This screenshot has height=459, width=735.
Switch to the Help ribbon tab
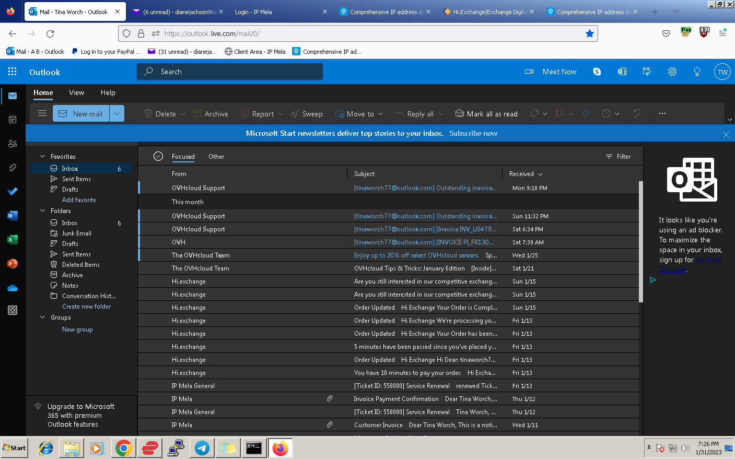[x=108, y=92]
